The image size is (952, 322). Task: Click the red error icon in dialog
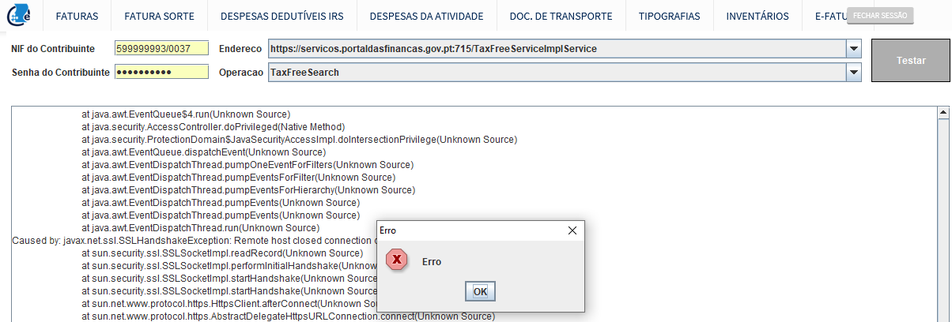pyautogui.click(x=397, y=260)
